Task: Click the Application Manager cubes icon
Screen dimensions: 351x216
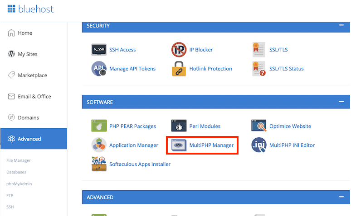Action: click(x=99, y=145)
